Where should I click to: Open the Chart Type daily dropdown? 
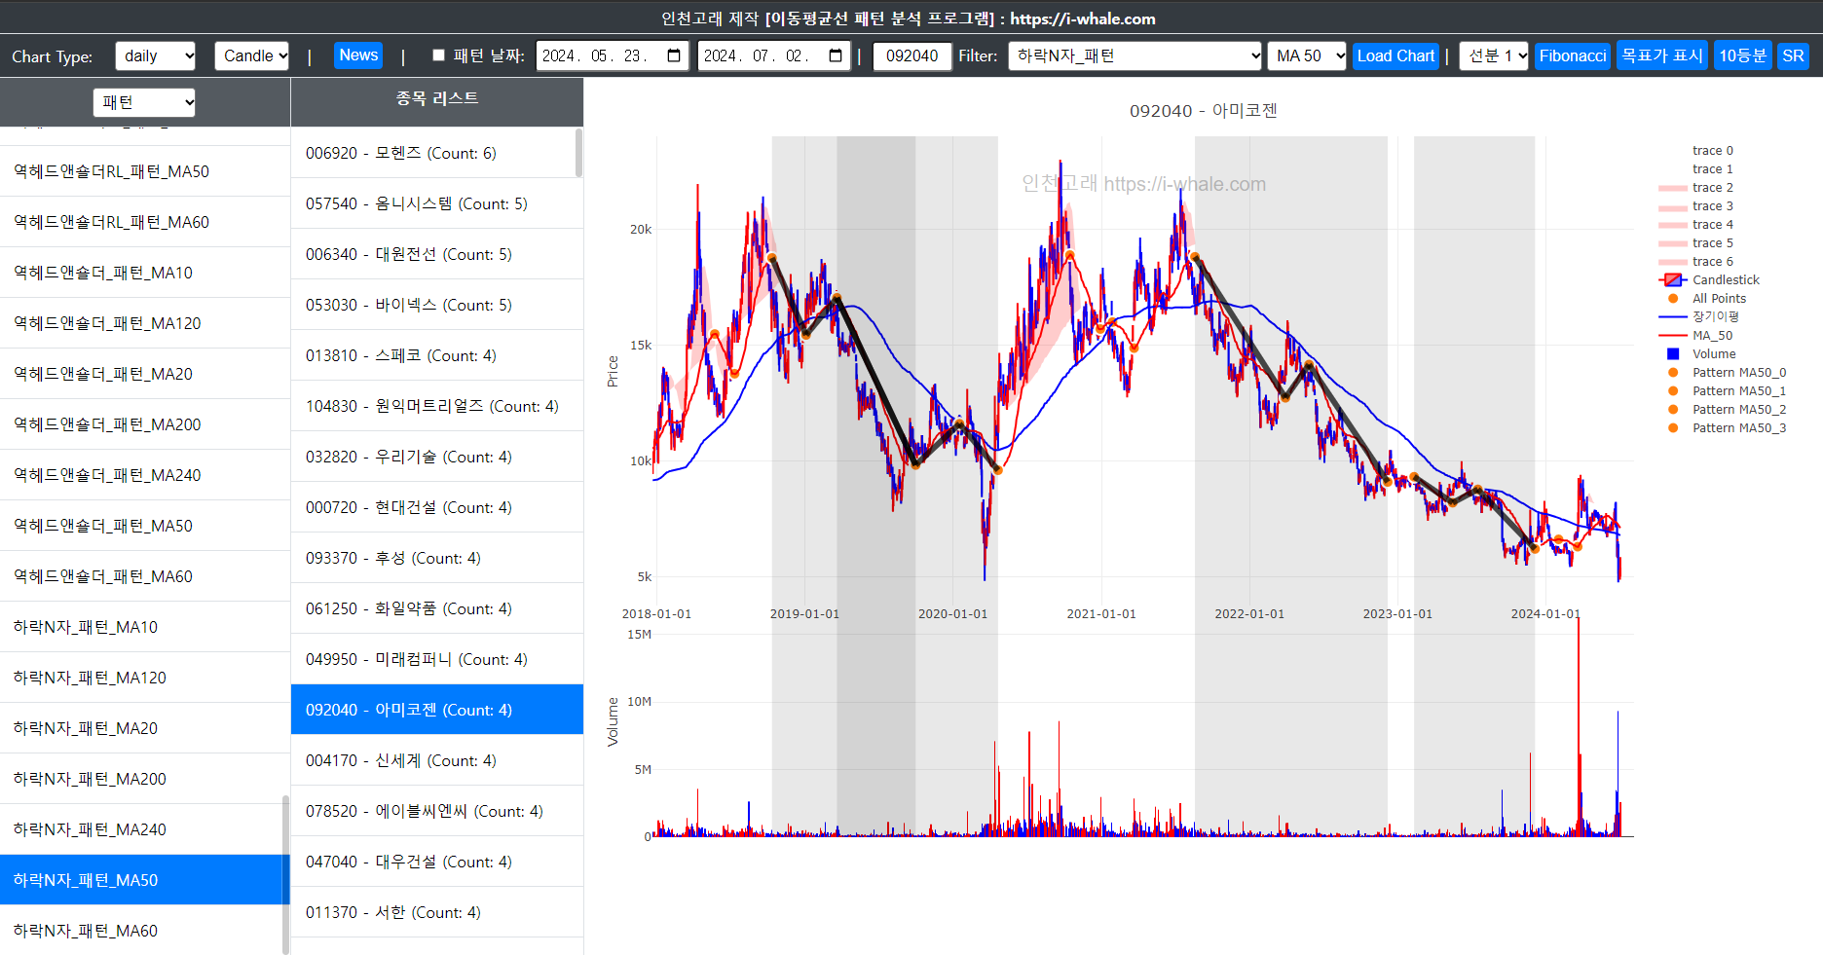155,55
